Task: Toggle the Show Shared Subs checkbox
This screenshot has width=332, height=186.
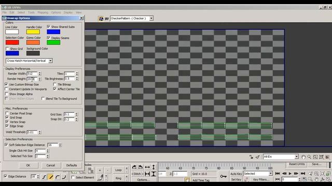Action: pos(48,26)
